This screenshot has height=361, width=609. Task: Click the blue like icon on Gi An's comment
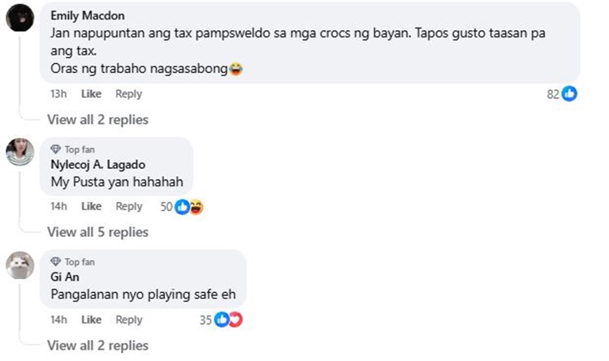tap(222, 320)
